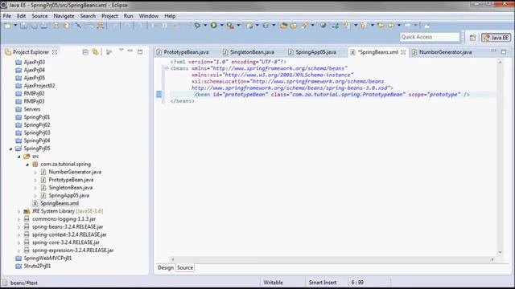This screenshot has height=289, width=515.
Task: Click the Next Annotation icon
Action: (347, 25)
